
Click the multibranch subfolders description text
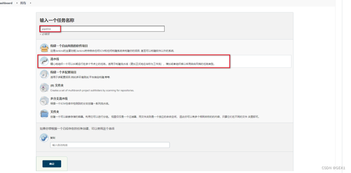coord(92,91)
